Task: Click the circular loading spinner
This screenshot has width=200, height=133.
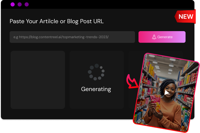Action: tap(96, 72)
